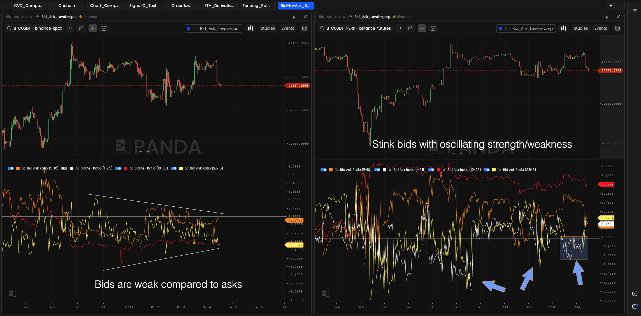This screenshot has width=641, height=316.
Task: Open Studies in the spot panel
Action: pos(268,28)
